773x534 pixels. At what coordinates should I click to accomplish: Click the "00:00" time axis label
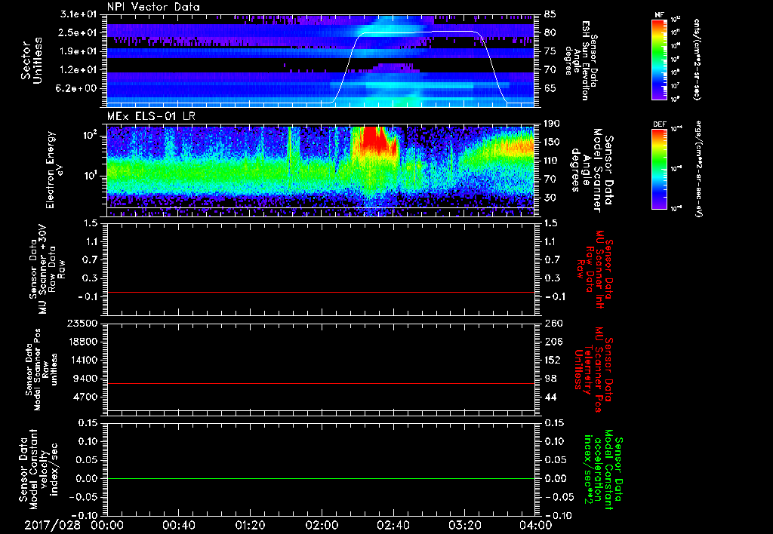tap(107, 525)
